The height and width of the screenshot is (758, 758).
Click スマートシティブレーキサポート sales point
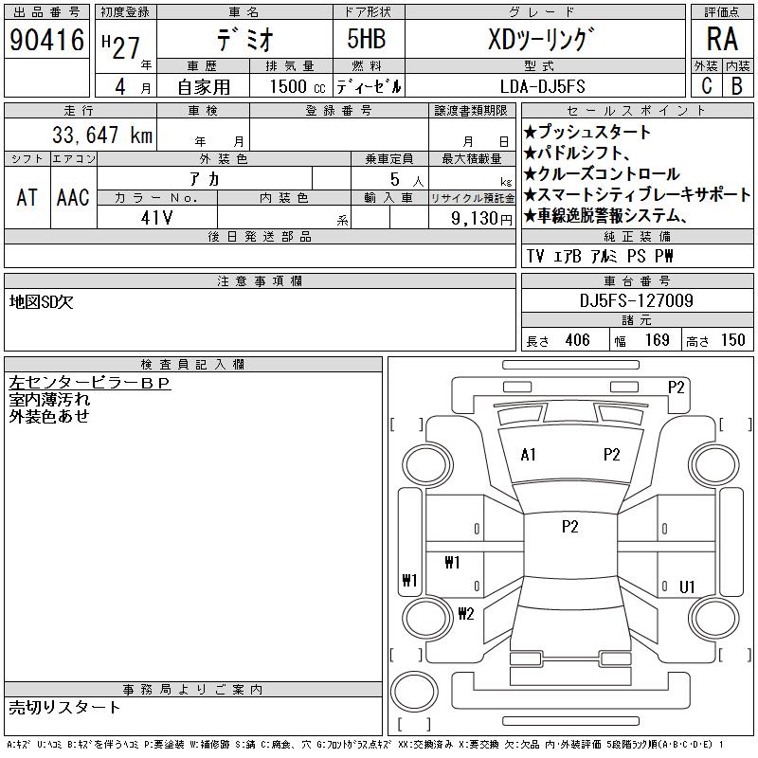click(637, 194)
